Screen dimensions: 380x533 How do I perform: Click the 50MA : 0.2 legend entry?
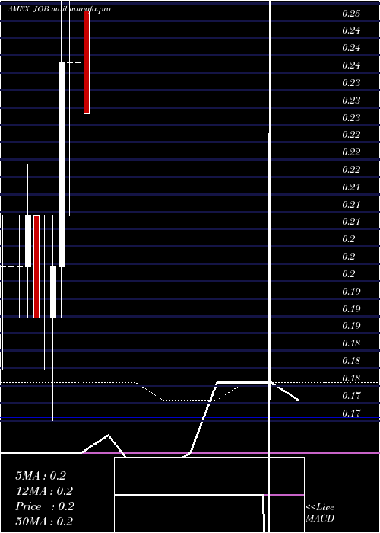coord(44,522)
